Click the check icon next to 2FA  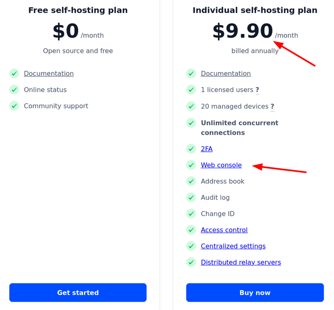click(x=191, y=149)
